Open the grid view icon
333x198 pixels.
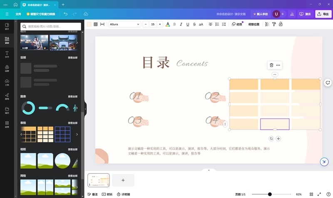point(311,194)
